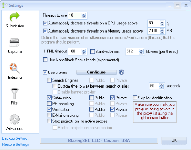This screenshot has height=150, width=191.
Task: Click the Settings window title icon
Action: (5, 5)
